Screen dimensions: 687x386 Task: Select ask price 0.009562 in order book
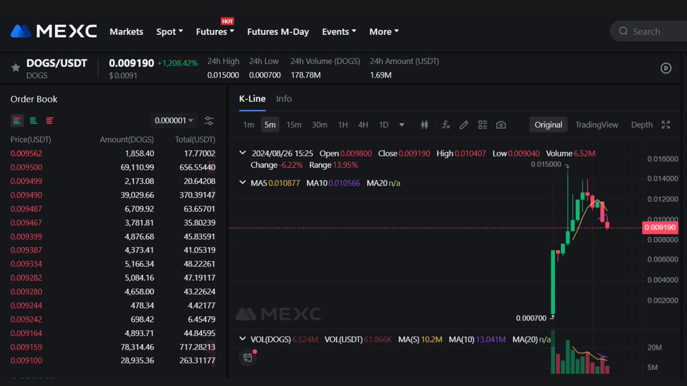click(26, 153)
